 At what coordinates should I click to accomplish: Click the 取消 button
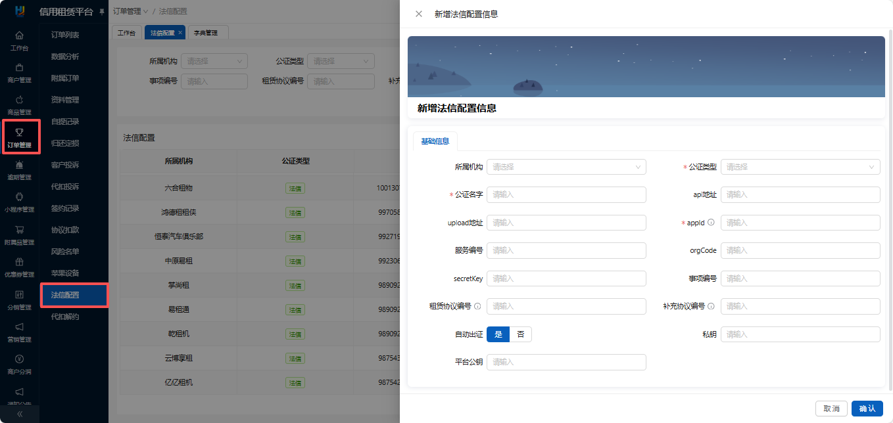pyautogui.click(x=831, y=409)
